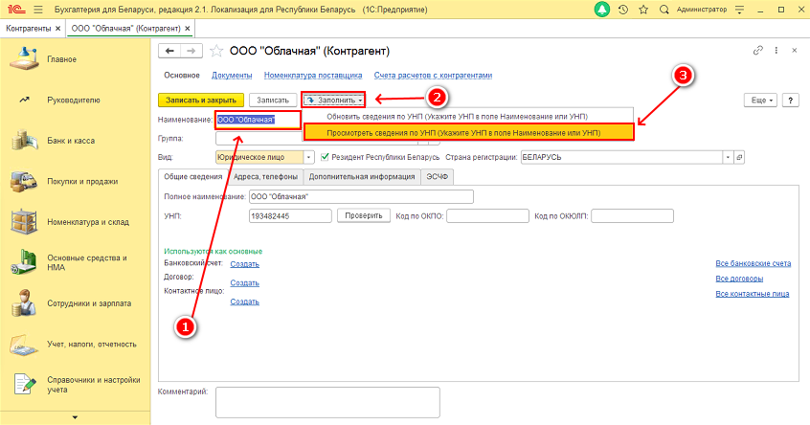Switch to the ЭСЧФ tab
The width and height of the screenshot is (810, 425).
tap(437, 177)
